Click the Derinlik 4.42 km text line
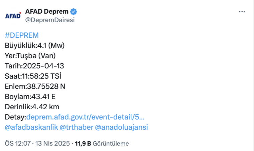 32,107
